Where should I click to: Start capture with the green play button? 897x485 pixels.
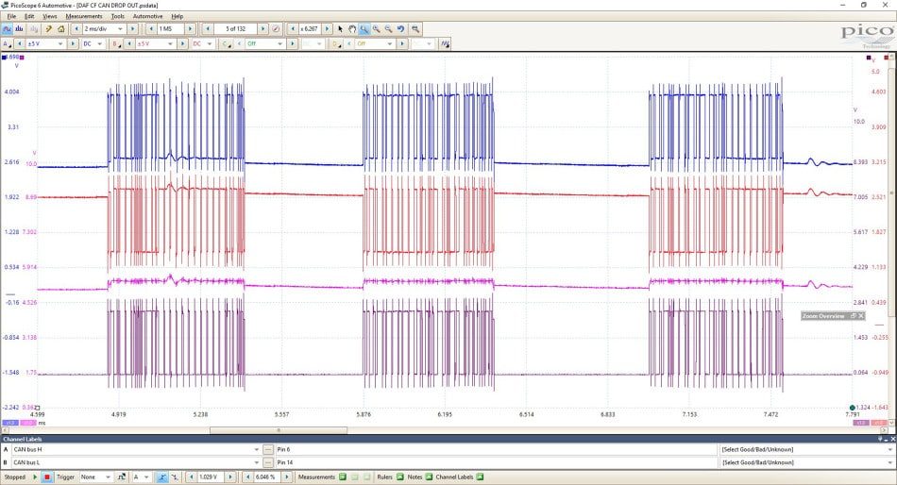[x=35, y=477]
